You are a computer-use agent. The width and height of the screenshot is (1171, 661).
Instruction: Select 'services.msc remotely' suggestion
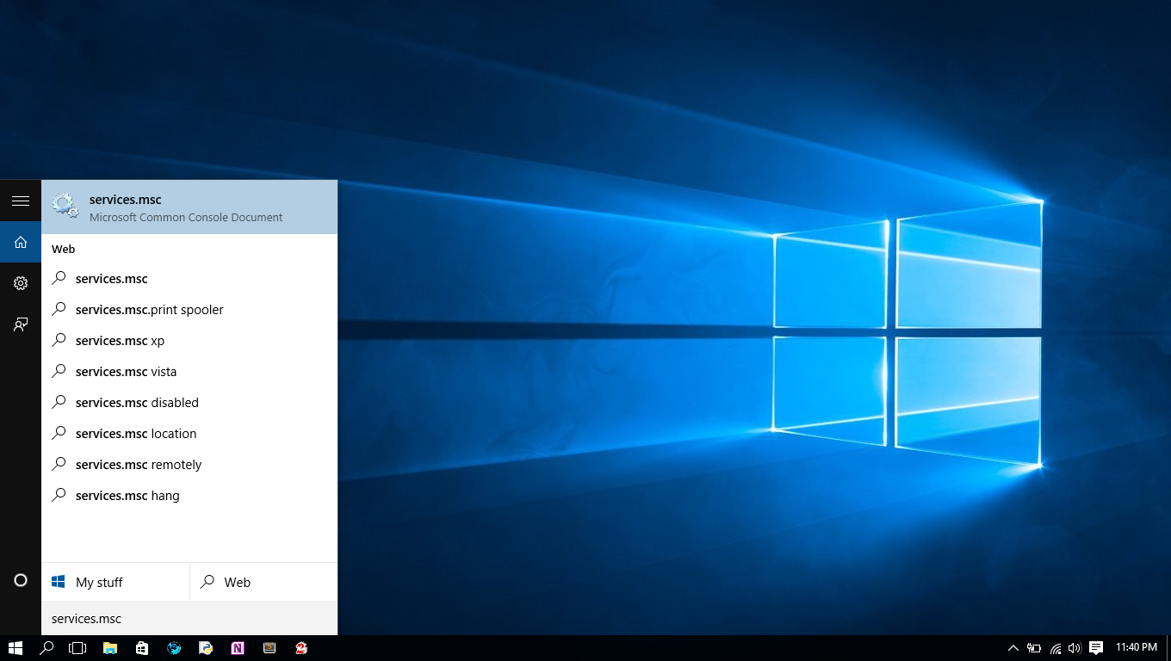(x=189, y=465)
